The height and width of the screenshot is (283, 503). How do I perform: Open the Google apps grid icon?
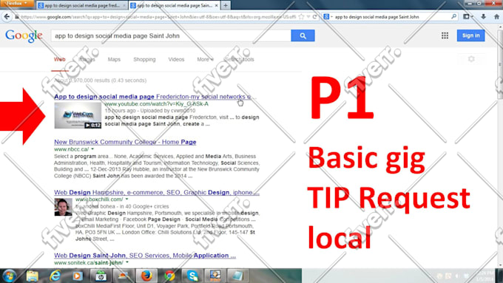click(x=445, y=35)
